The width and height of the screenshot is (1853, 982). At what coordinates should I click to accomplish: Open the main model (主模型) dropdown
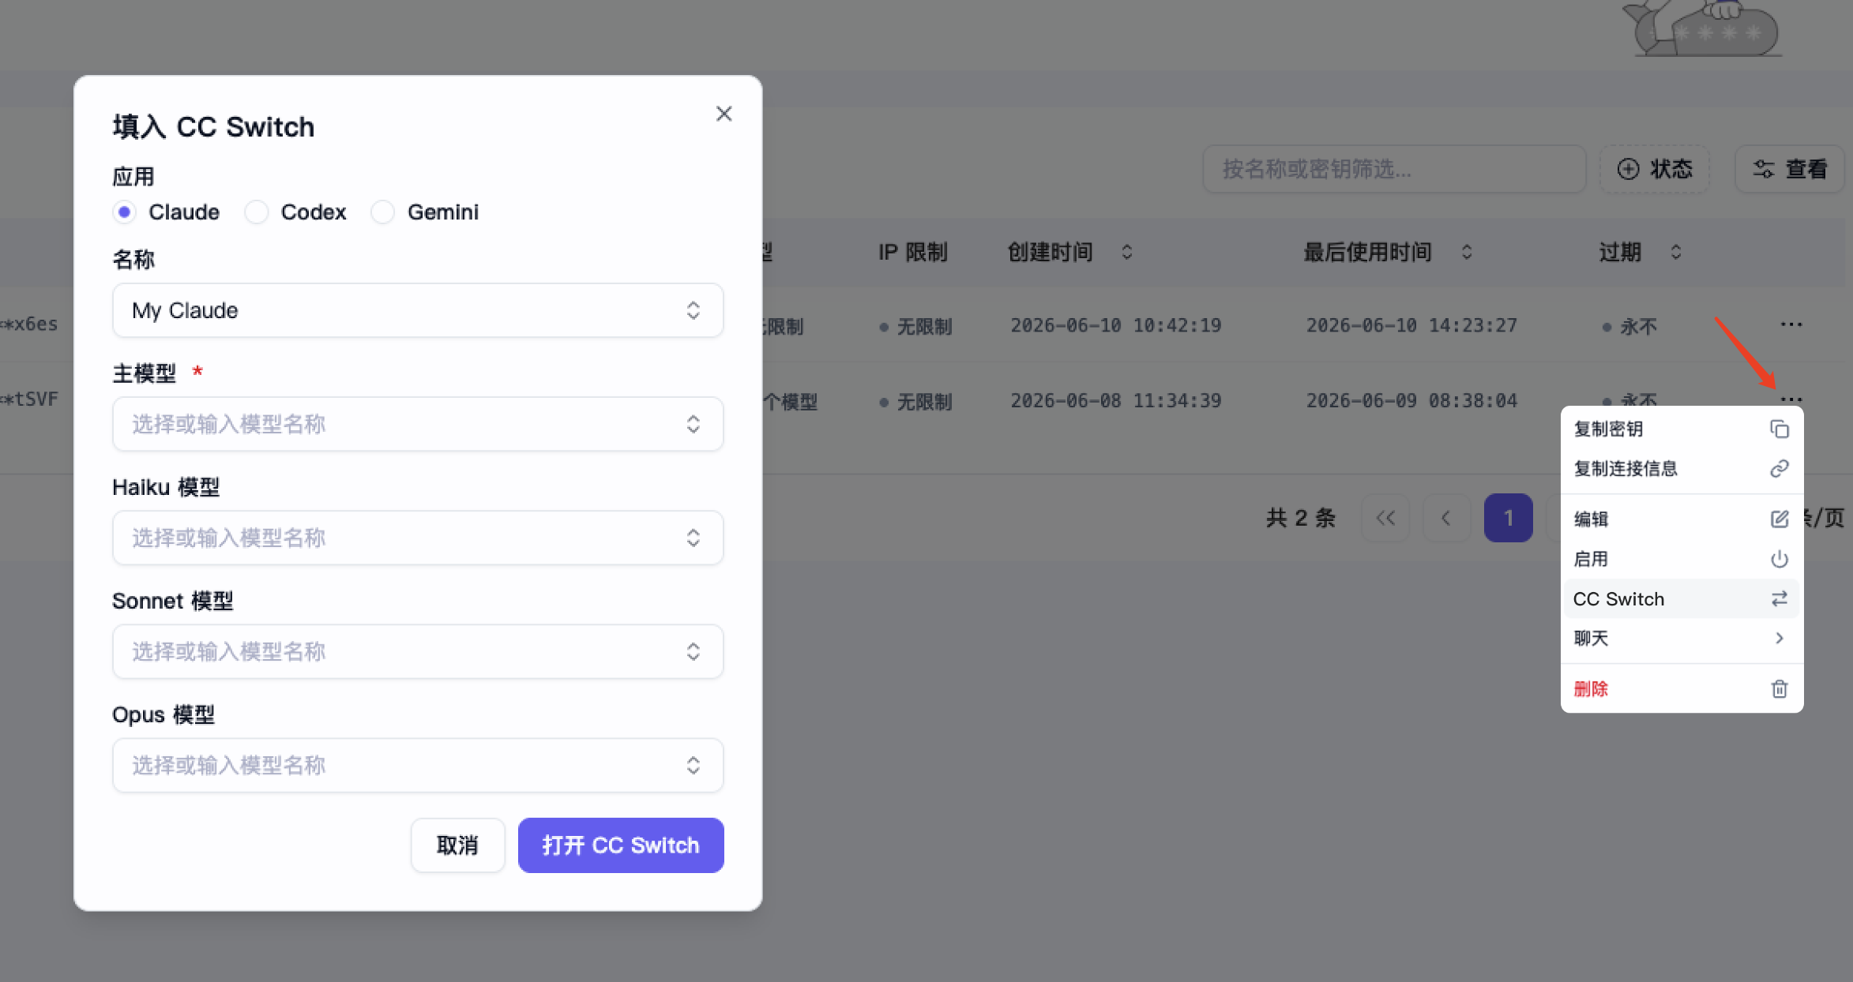pyautogui.click(x=418, y=424)
